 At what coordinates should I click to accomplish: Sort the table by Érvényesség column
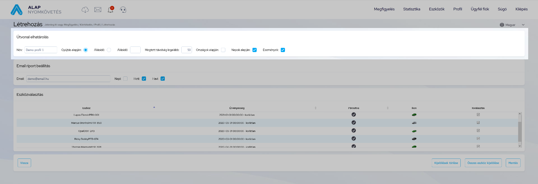(x=237, y=108)
